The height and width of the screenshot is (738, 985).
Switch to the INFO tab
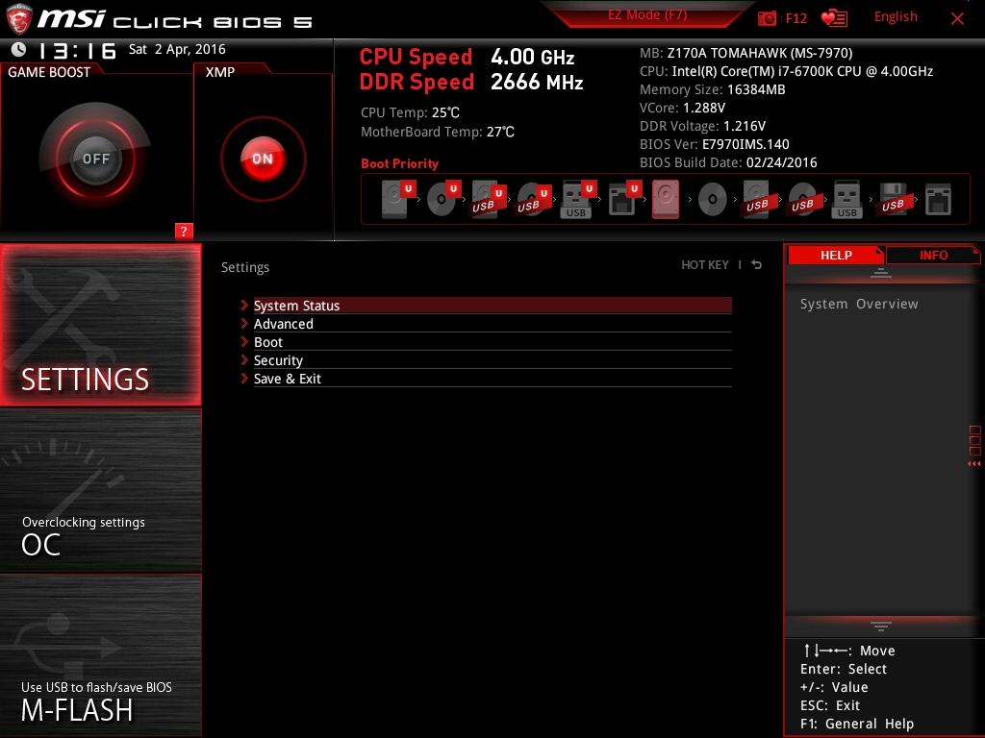[933, 255]
